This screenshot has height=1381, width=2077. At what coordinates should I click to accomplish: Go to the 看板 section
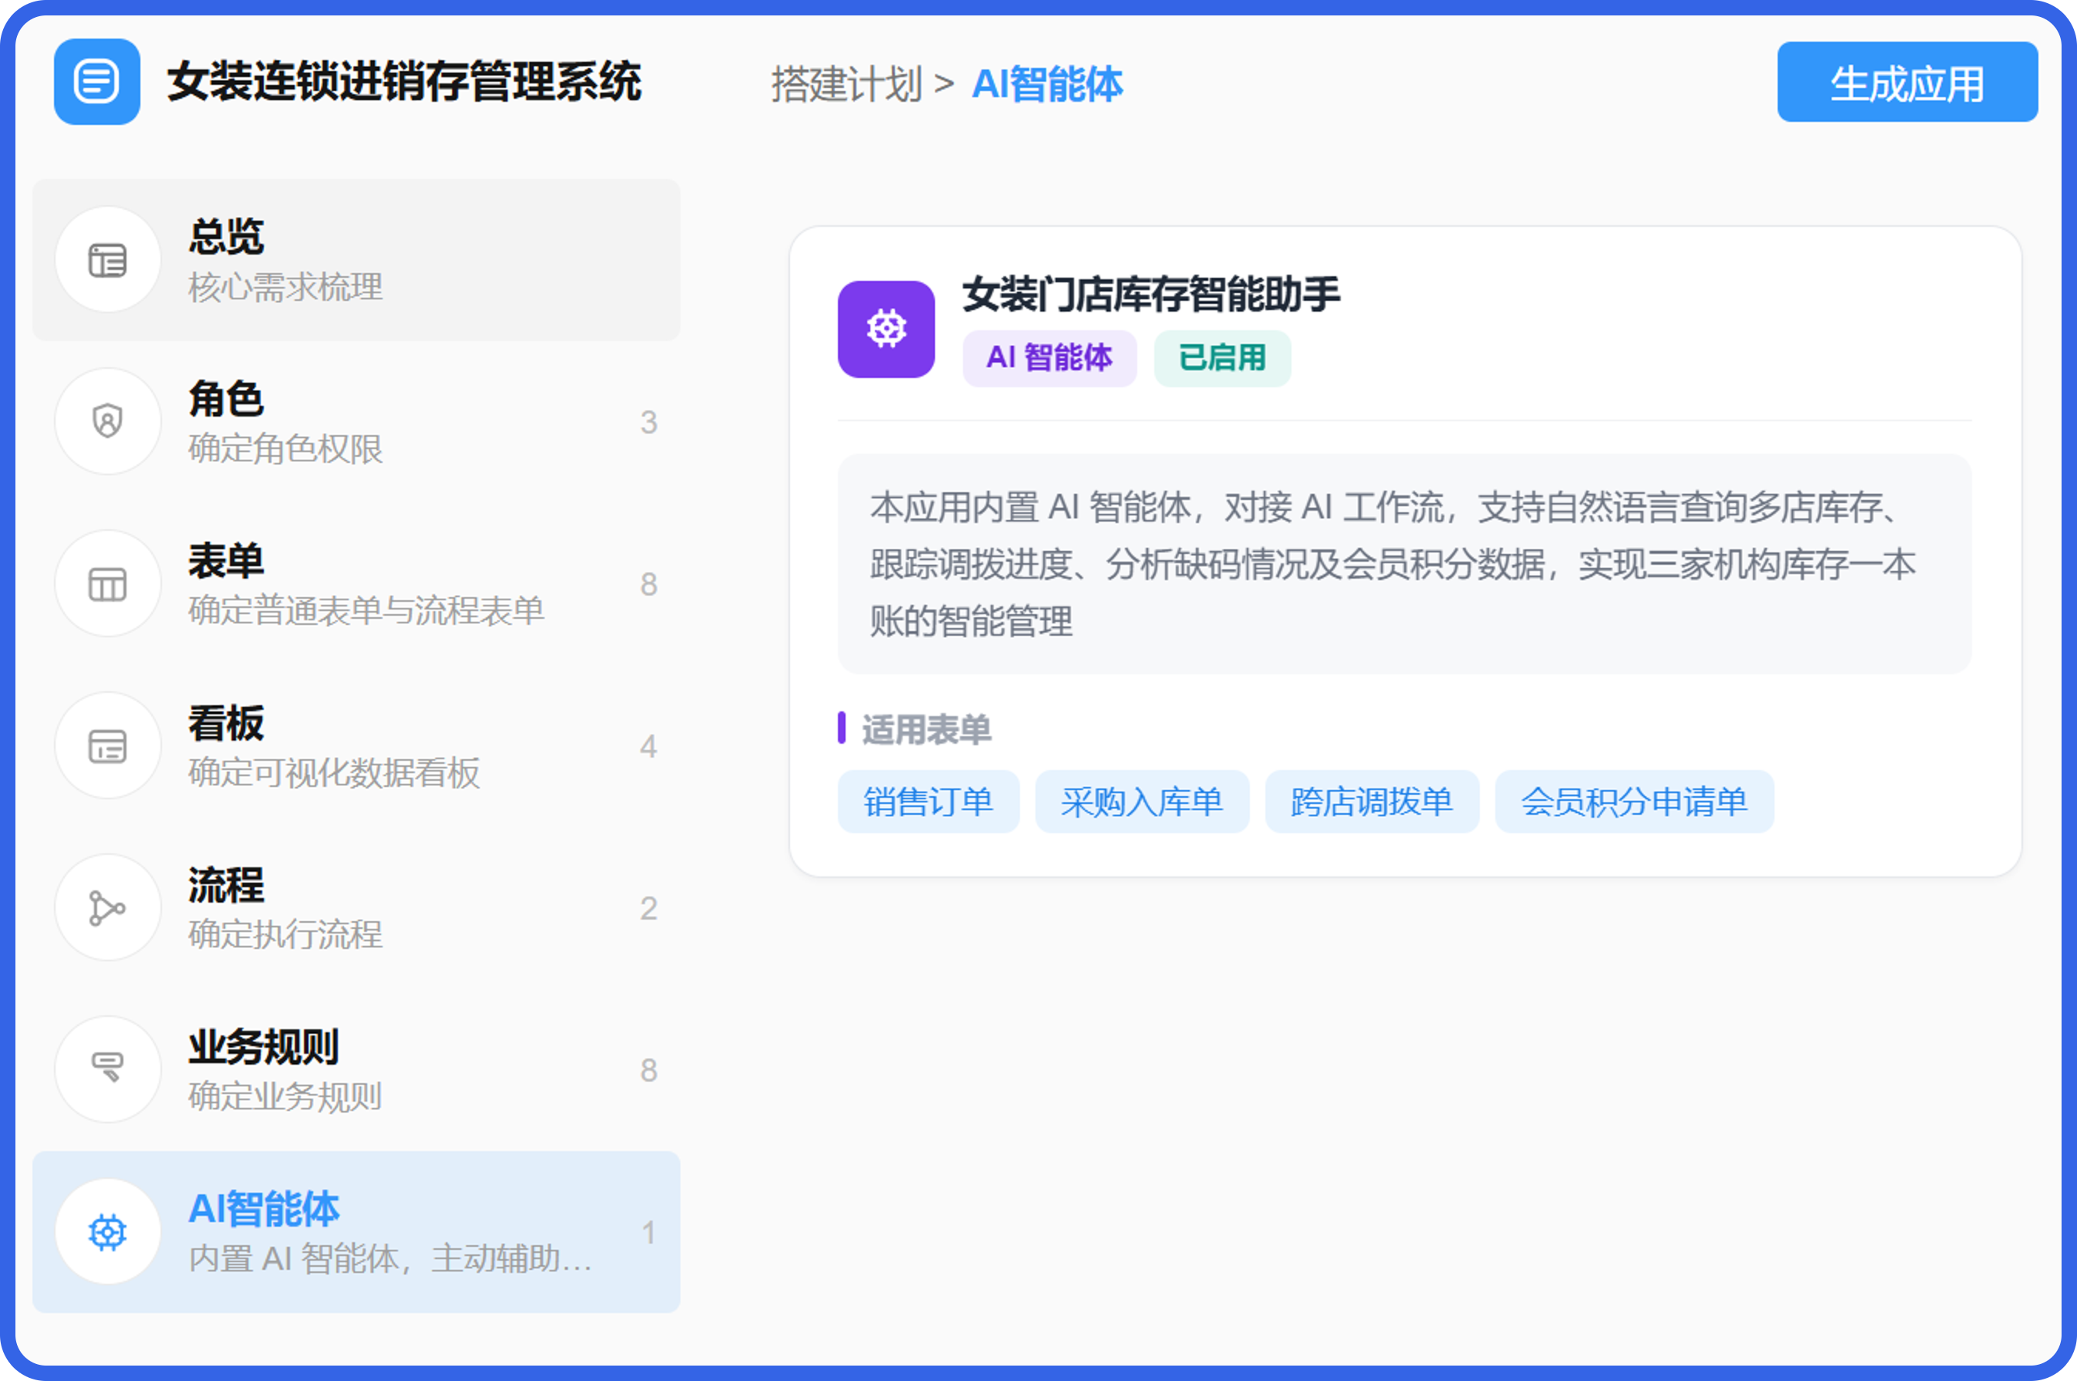click(x=356, y=746)
